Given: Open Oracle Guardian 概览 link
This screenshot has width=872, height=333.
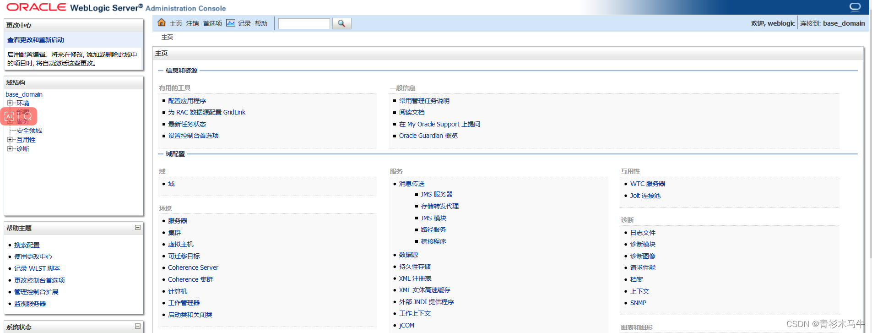Looking at the screenshot, I should 428,136.
